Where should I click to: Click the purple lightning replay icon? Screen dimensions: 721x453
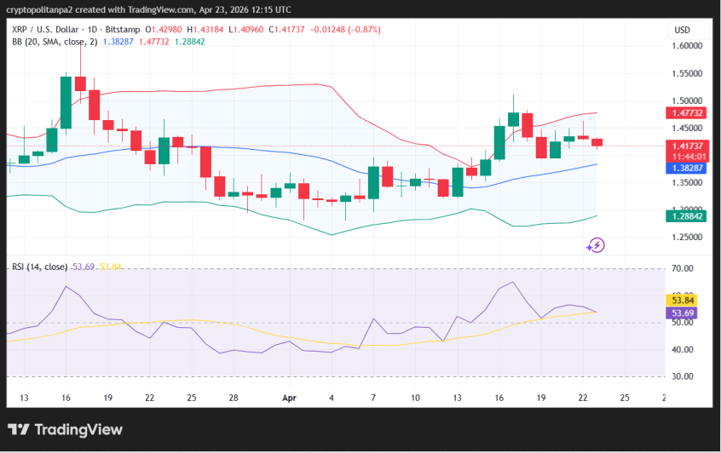596,245
